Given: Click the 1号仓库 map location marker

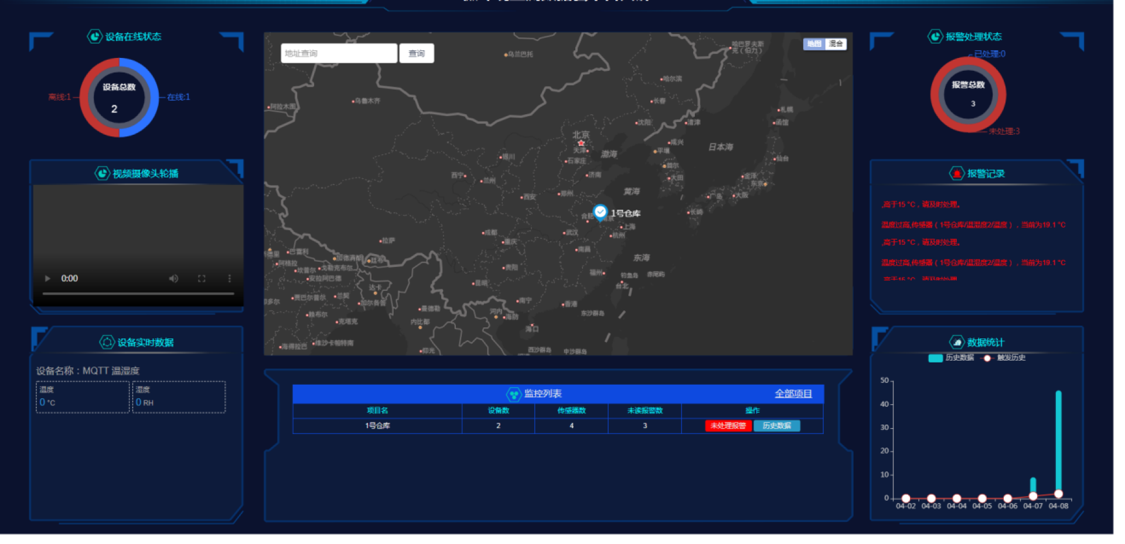Looking at the screenshot, I should click(x=600, y=212).
